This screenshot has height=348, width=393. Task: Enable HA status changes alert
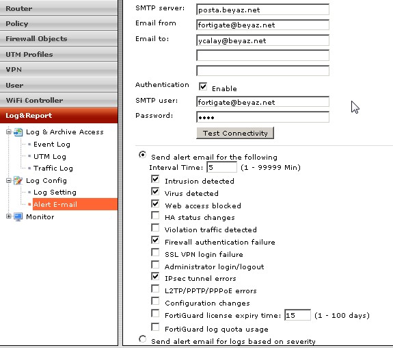tap(155, 216)
